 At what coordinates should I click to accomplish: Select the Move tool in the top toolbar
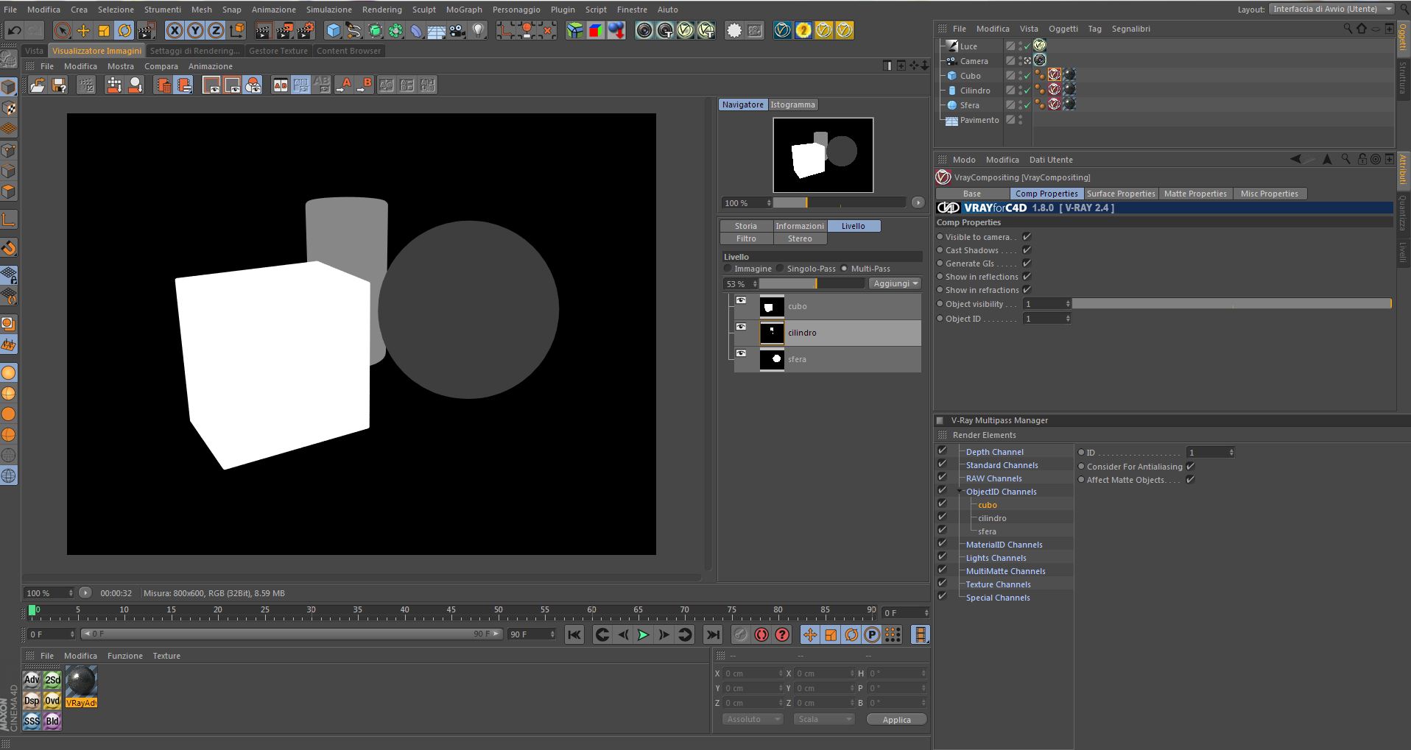click(83, 31)
